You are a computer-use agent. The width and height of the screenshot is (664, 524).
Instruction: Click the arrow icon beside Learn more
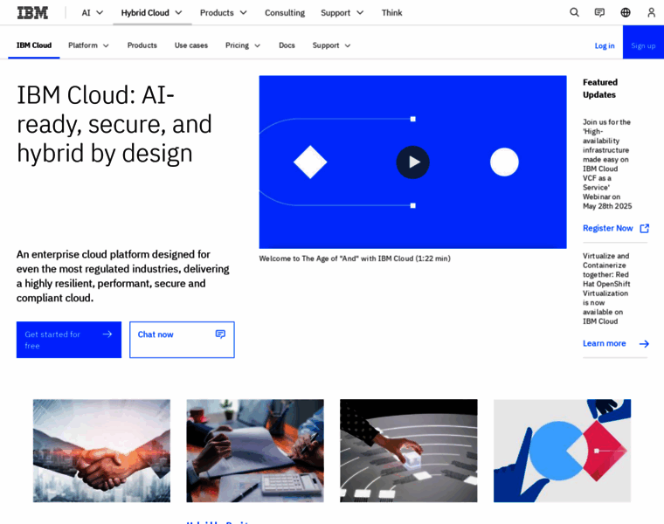(644, 344)
